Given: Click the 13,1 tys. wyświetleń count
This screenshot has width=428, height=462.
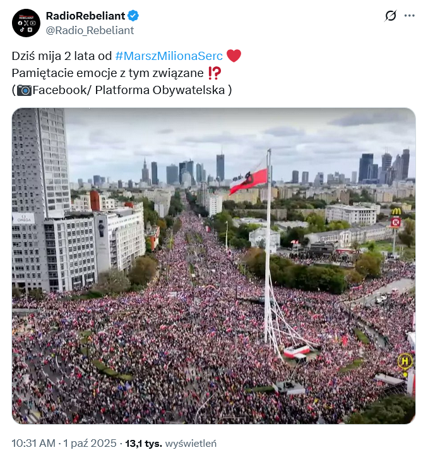Looking at the screenshot, I should 170,443.
